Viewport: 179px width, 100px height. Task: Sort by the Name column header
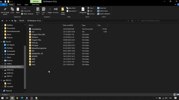[x=45, y=25]
